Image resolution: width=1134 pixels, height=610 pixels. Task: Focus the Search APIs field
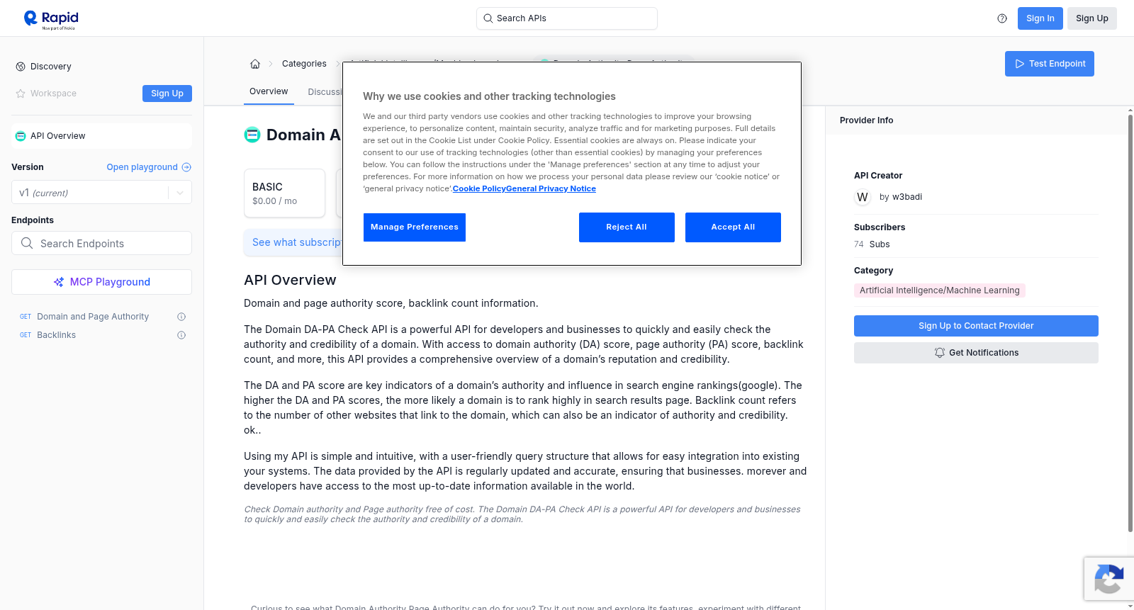click(x=567, y=18)
